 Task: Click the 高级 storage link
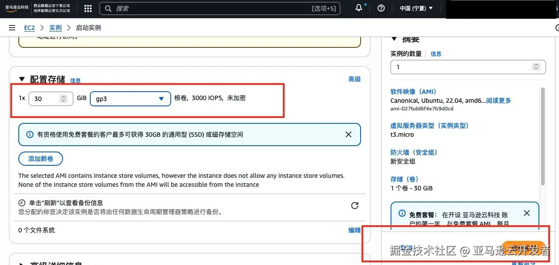[354, 79]
